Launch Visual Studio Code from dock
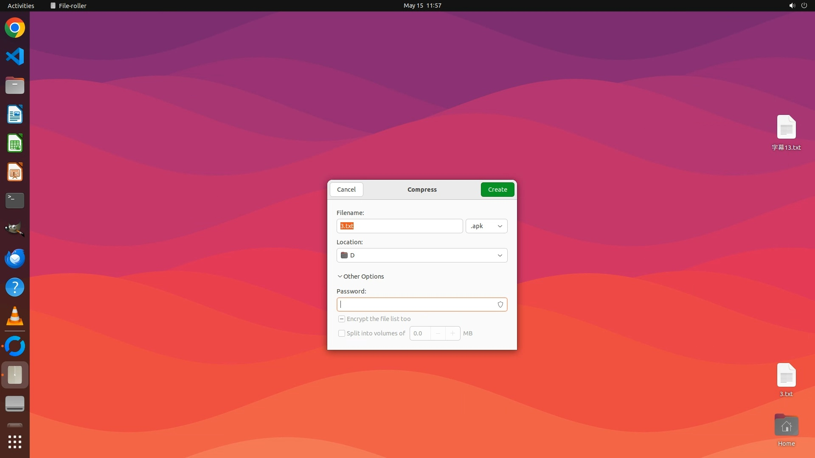Image resolution: width=815 pixels, height=458 pixels. point(15,56)
